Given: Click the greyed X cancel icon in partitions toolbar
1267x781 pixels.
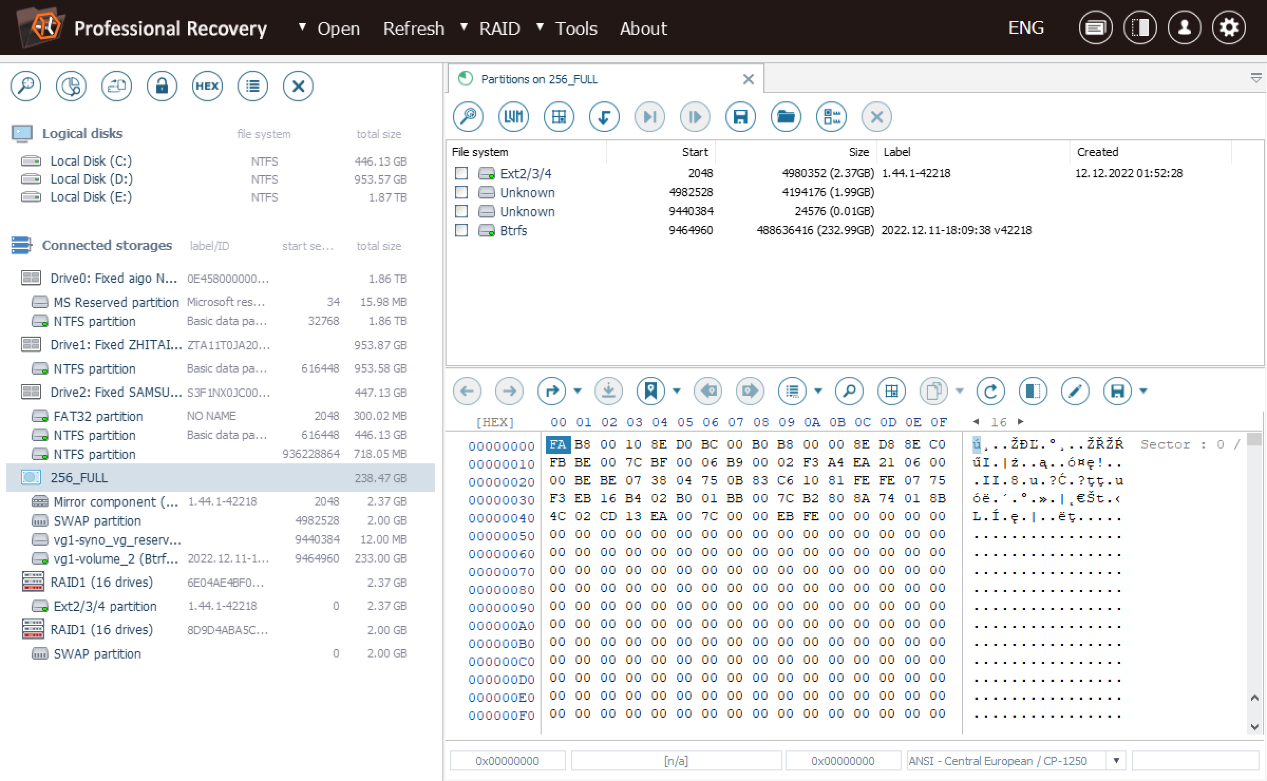Looking at the screenshot, I should coord(877,117).
